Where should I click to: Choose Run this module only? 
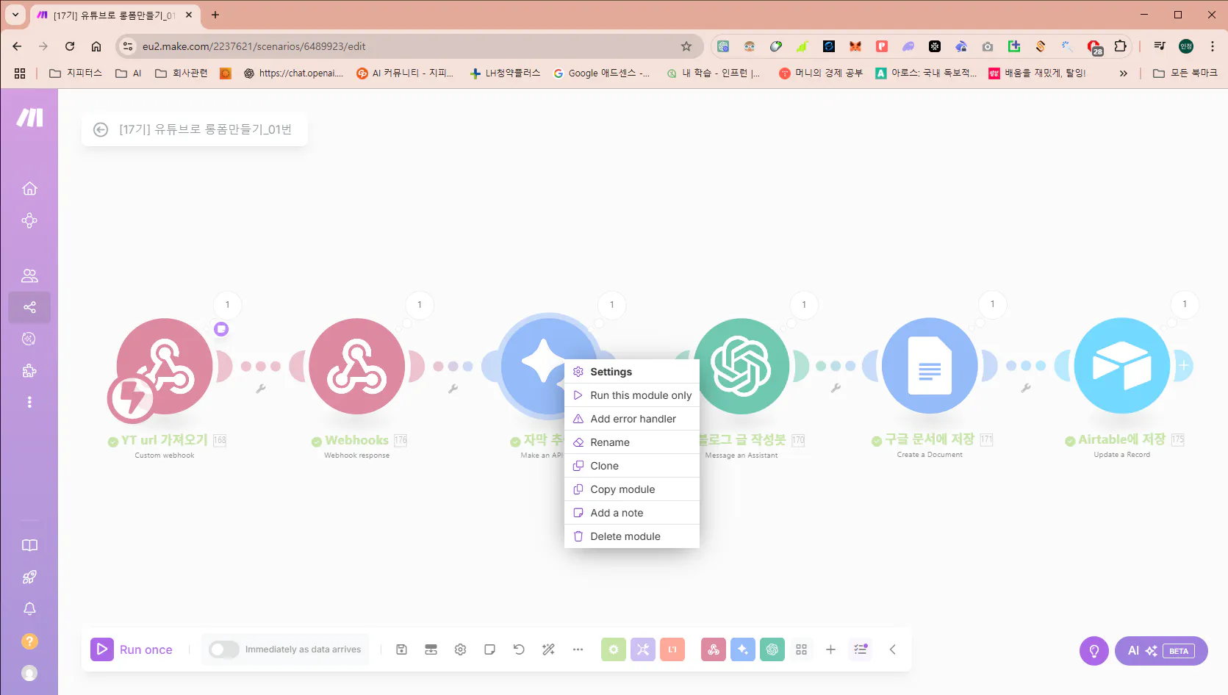(x=631, y=395)
